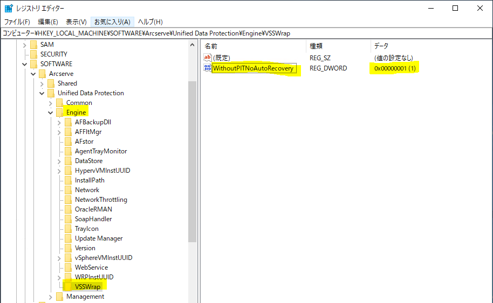Click the AFBackupDll folder icon
Viewport: 493px width, 303px height.
[68, 122]
